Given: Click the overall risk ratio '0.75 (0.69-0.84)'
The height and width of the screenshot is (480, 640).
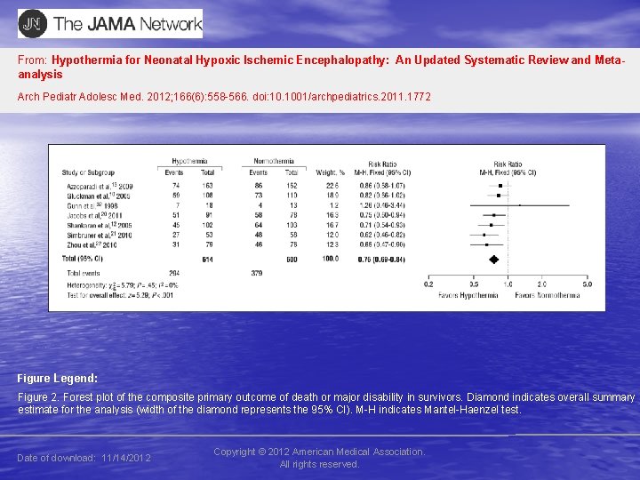Looking at the screenshot, I should 381,260.
